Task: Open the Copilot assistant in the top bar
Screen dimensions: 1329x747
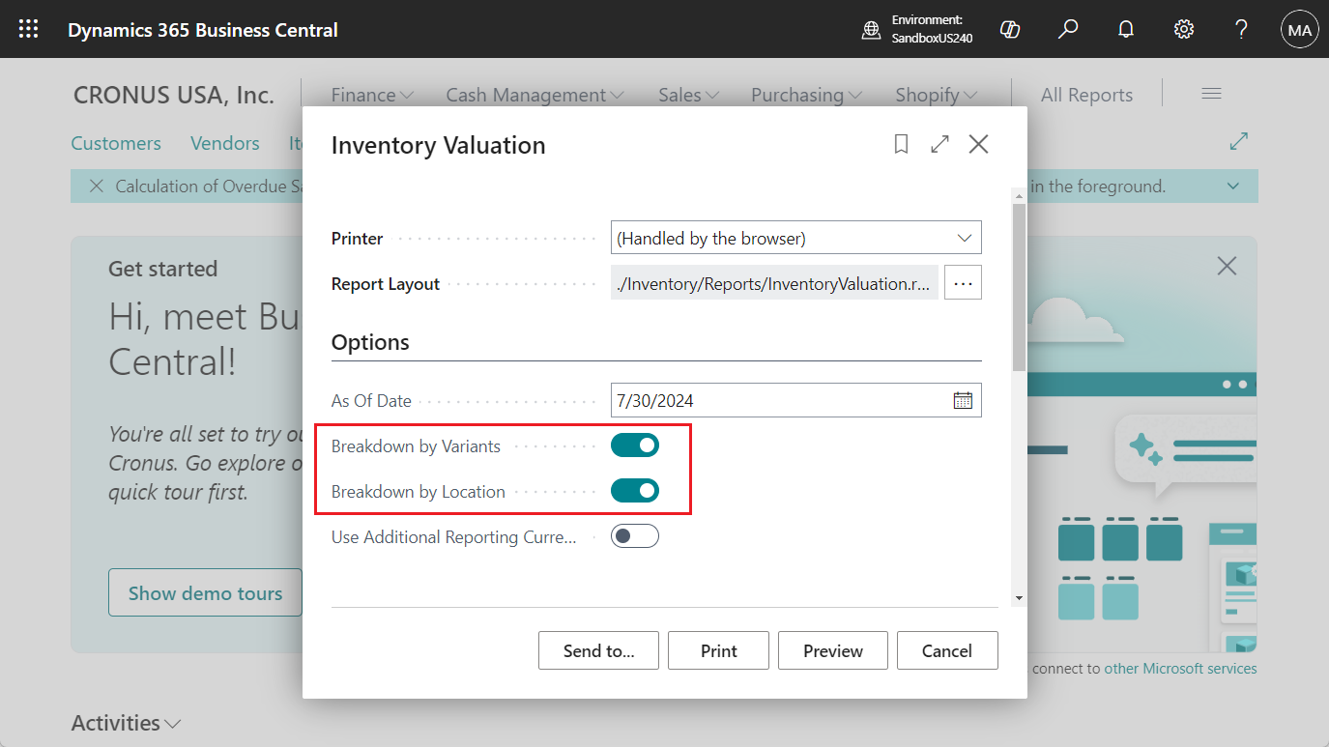Action: click(x=1009, y=29)
